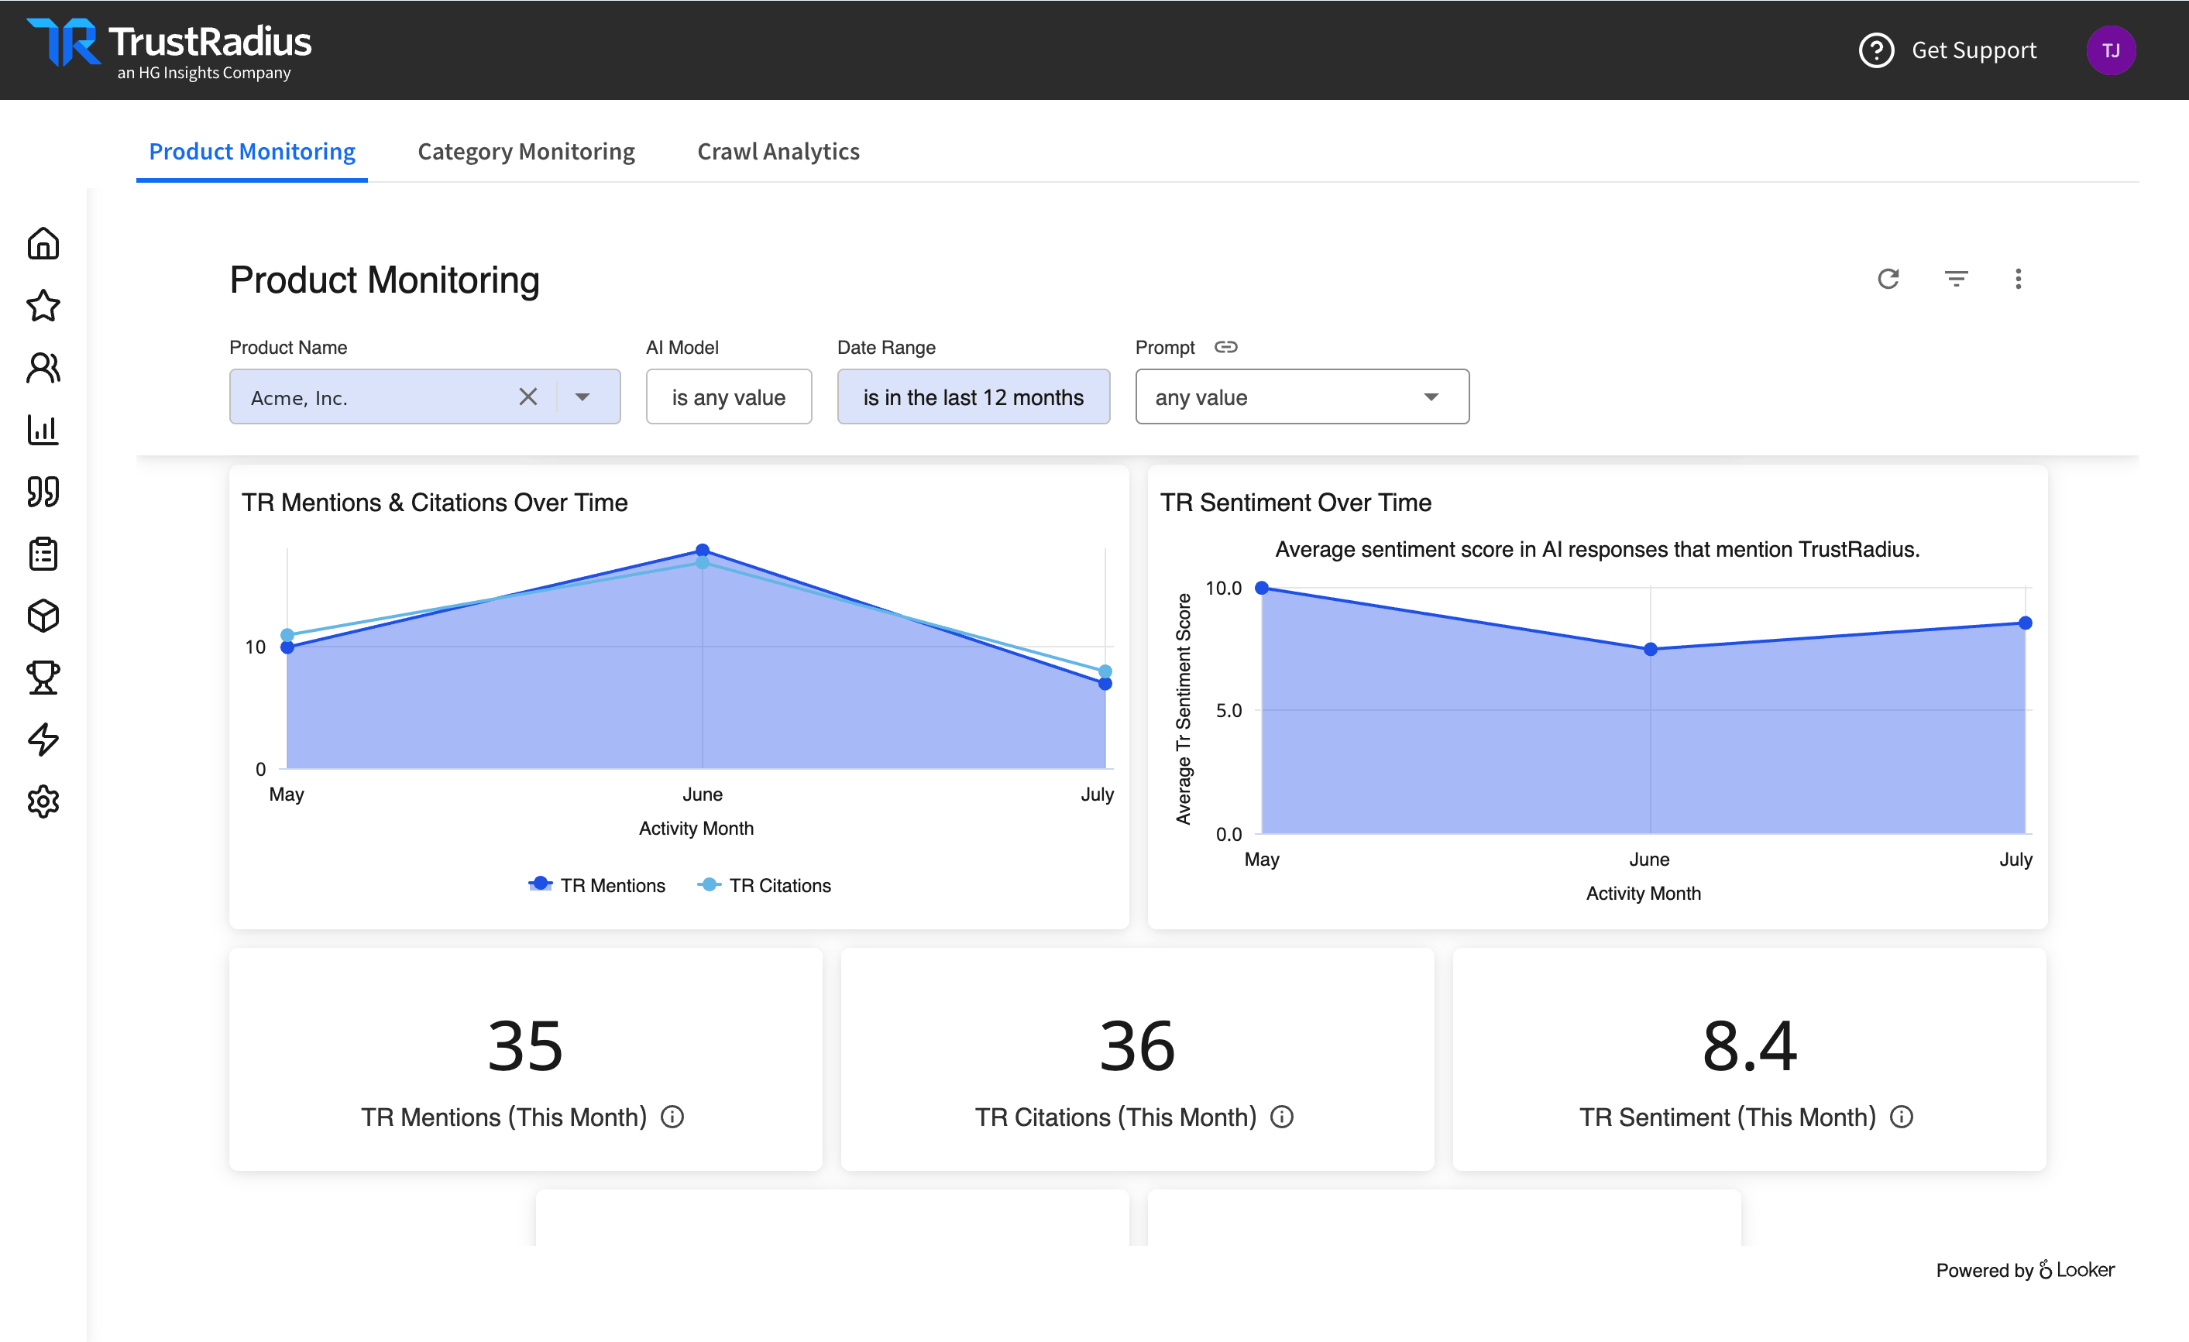Open the Home sidebar icon

pyautogui.click(x=43, y=243)
